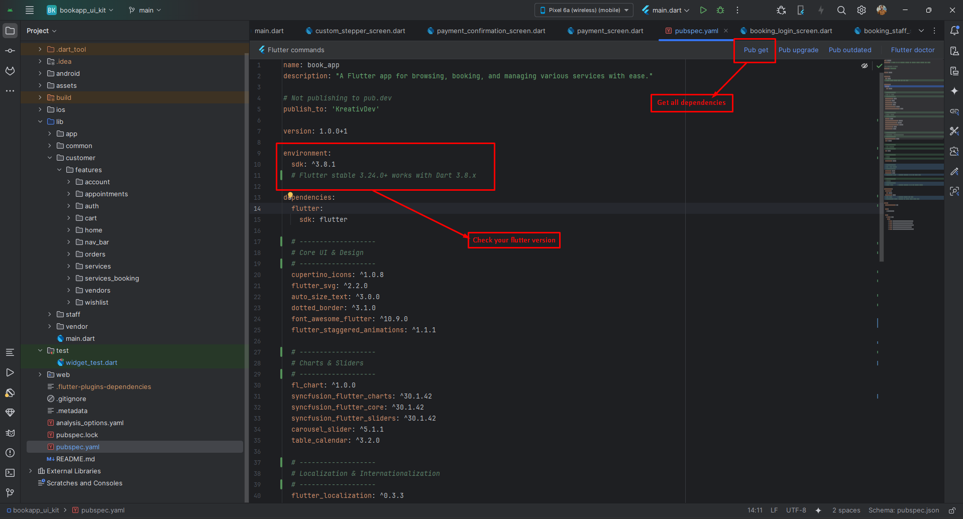Expand the android folder

coord(40,73)
